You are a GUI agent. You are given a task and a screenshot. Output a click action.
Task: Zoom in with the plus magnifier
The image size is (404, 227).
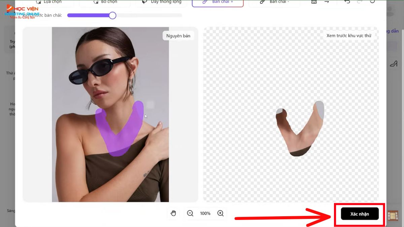point(221,213)
